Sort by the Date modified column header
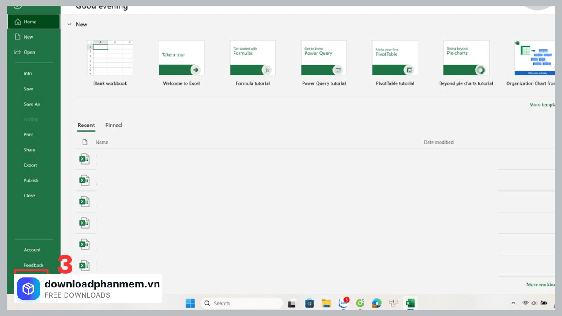This screenshot has height=316, width=562. tap(439, 142)
